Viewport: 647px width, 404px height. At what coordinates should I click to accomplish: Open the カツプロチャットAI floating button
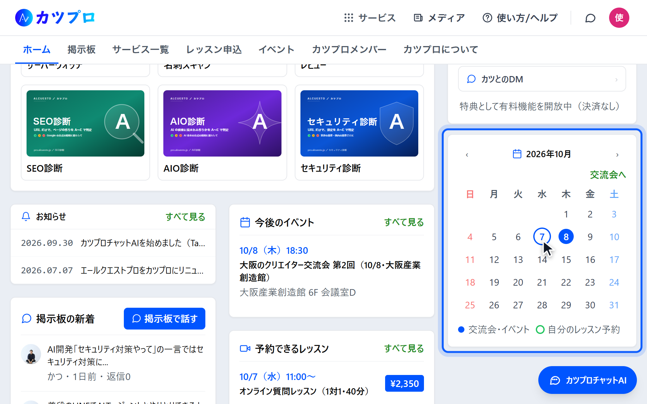tap(588, 380)
